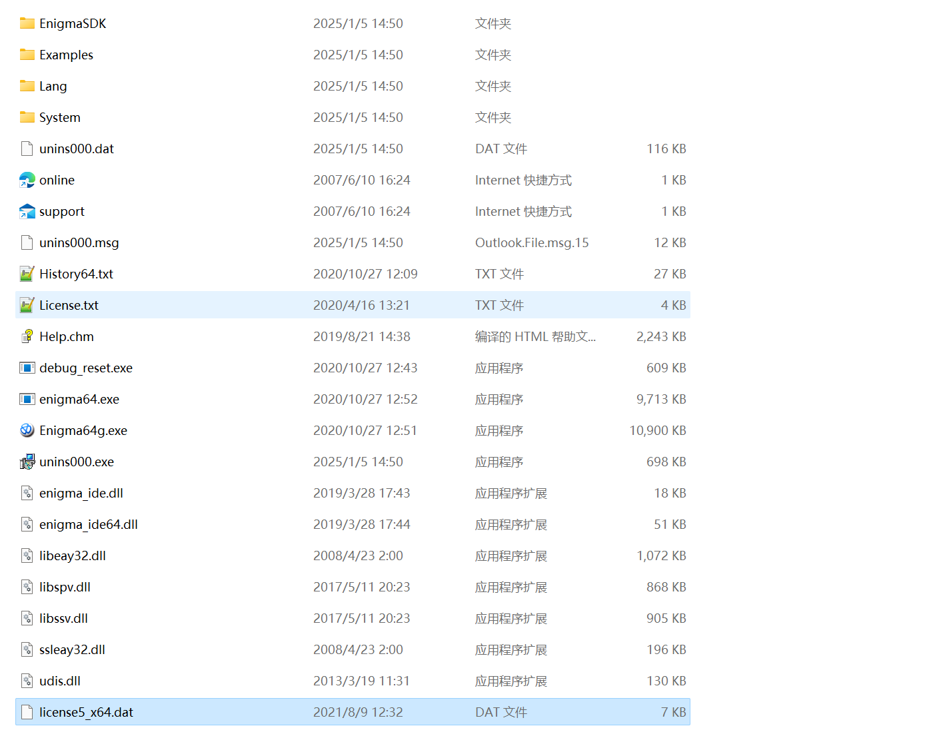Image resolution: width=927 pixels, height=736 pixels.
Task: Click the Enigma64g.exe application icon
Action: 27,430
